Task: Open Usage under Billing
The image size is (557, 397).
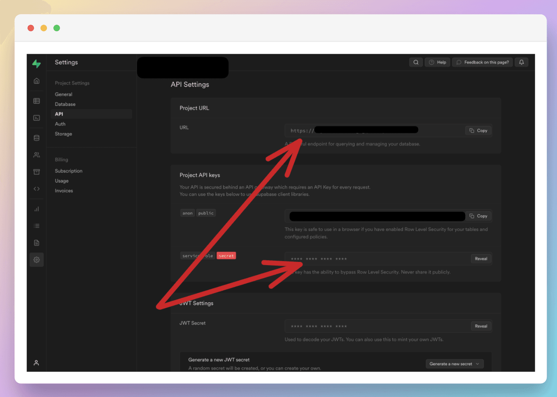Action: tap(62, 181)
